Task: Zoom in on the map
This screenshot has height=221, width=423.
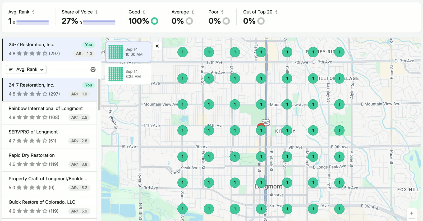Action: 412,213
